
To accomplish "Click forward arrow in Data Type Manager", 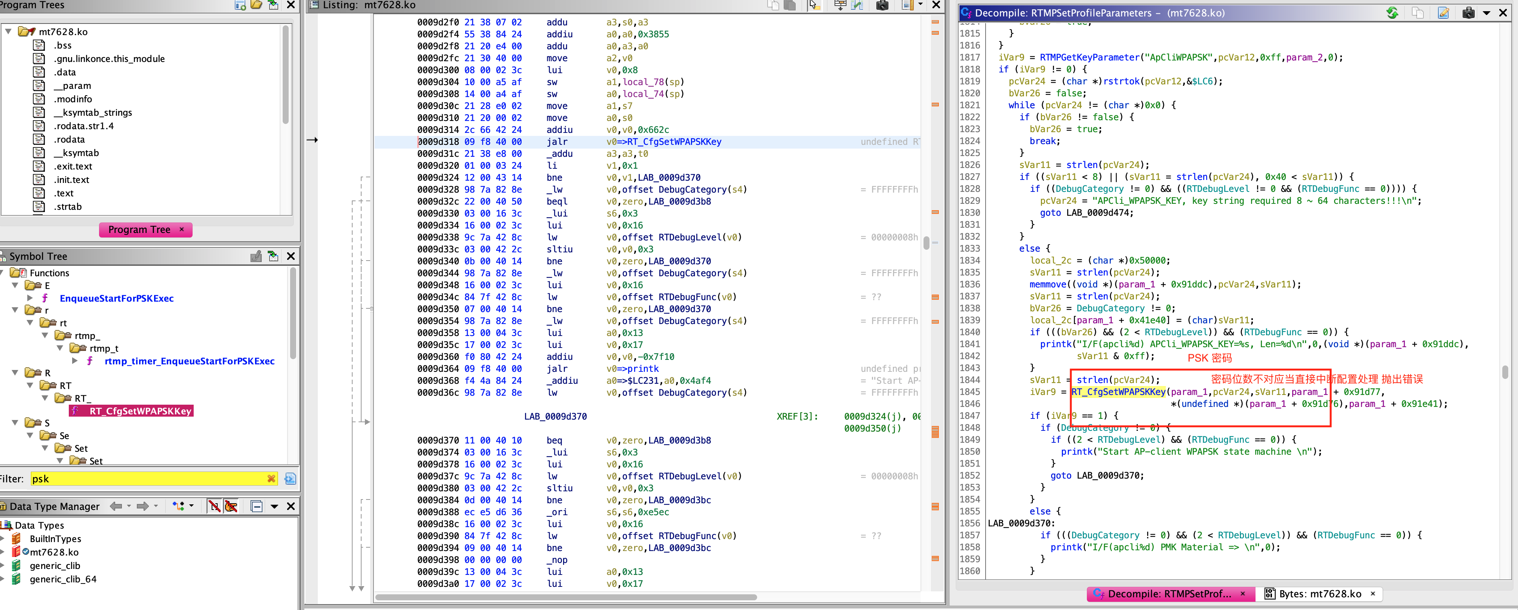I will point(142,506).
